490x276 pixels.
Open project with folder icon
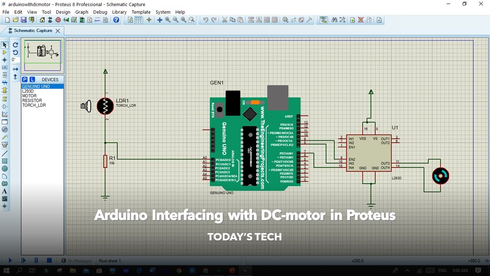coord(16,20)
